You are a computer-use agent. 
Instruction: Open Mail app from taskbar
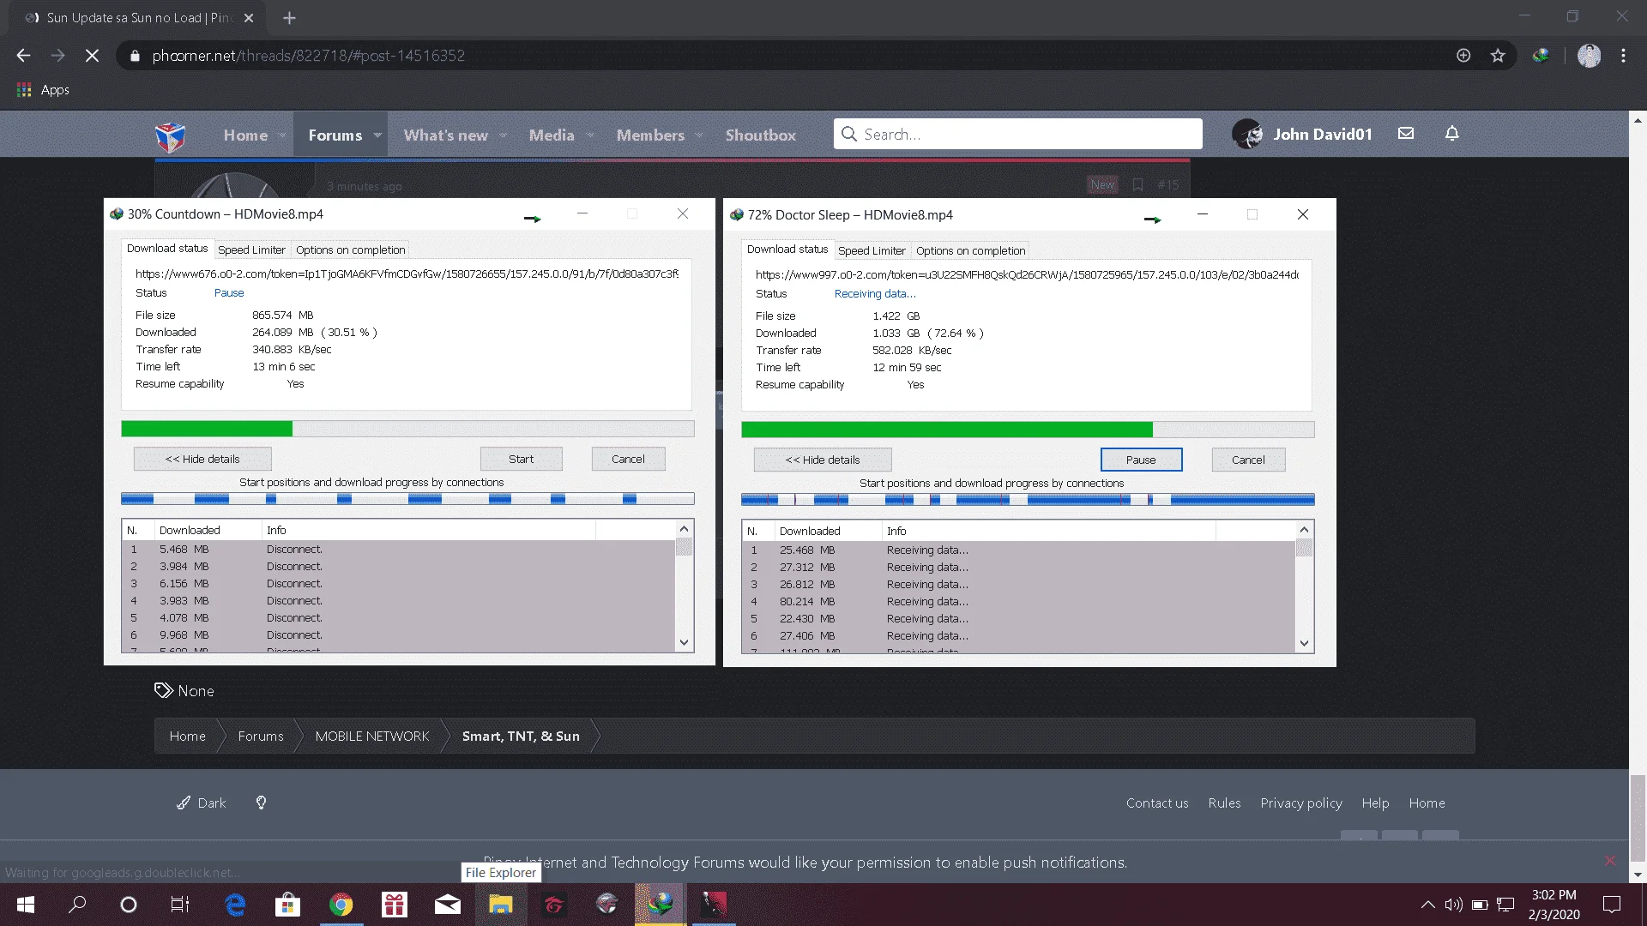pyautogui.click(x=448, y=905)
